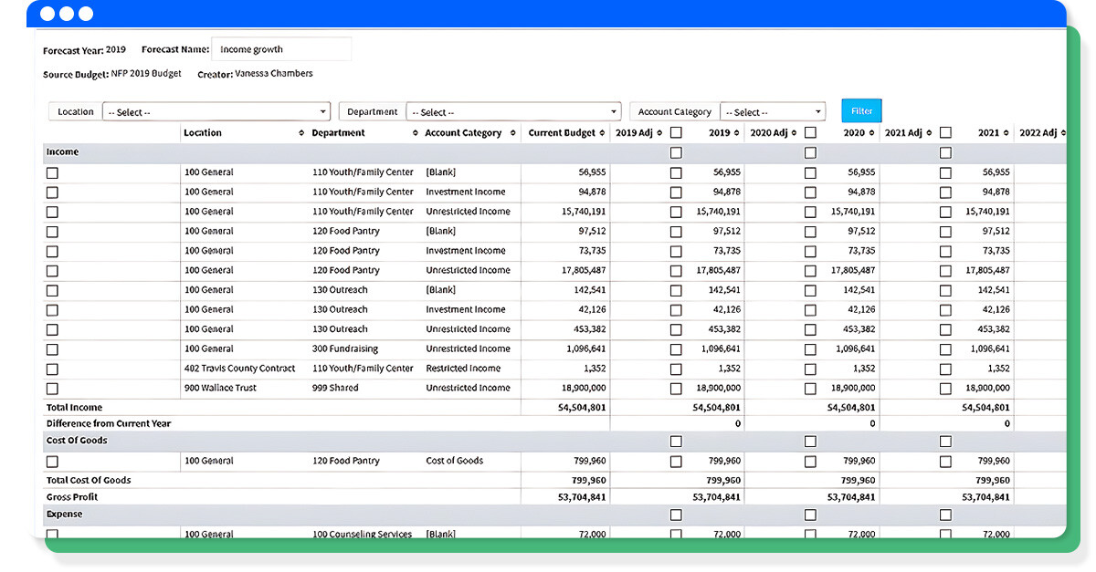Tick the 2019 Adj header checkbox

[676, 133]
